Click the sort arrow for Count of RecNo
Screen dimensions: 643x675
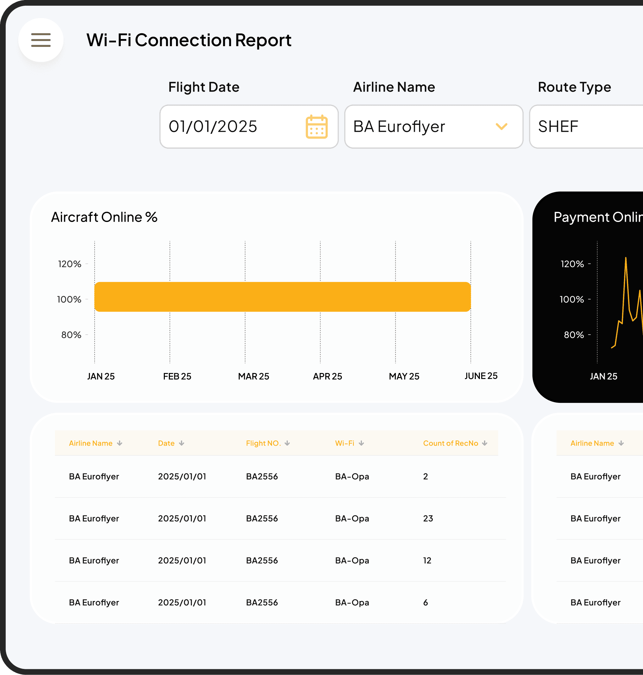(484, 443)
